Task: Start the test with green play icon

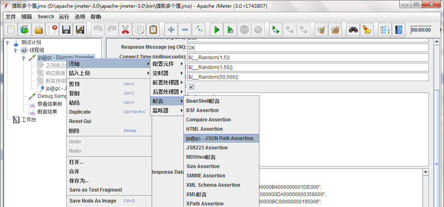Action: [x=217, y=29]
